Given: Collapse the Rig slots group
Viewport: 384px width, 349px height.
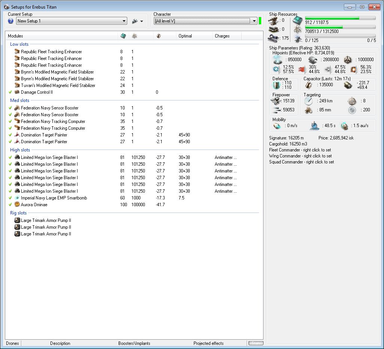Looking at the screenshot, I should tap(18, 213).
